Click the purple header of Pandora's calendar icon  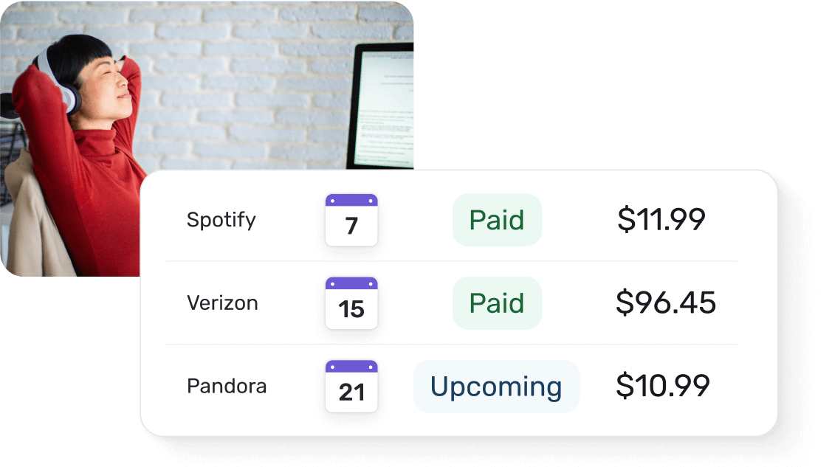(351, 366)
